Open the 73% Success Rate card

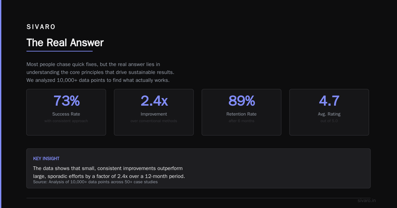66,112
